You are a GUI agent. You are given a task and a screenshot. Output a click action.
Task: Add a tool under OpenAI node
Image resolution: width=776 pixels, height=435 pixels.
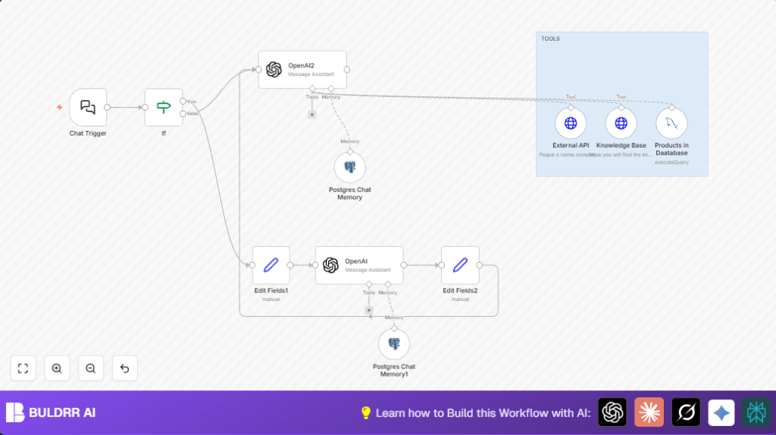(x=369, y=310)
